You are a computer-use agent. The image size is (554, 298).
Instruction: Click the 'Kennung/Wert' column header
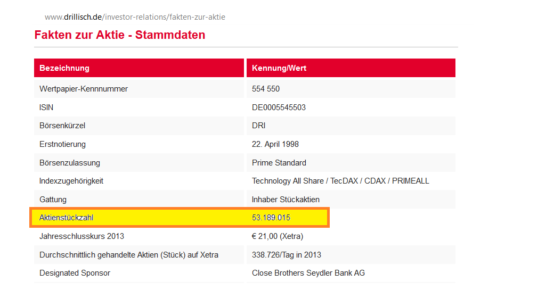pos(279,68)
